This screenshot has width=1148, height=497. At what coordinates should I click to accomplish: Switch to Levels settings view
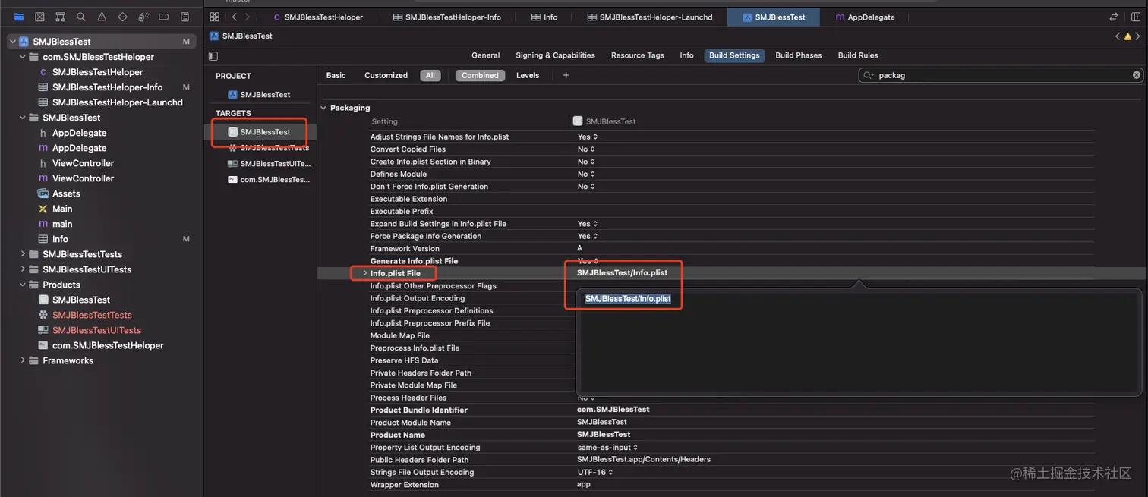coord(528,75)
